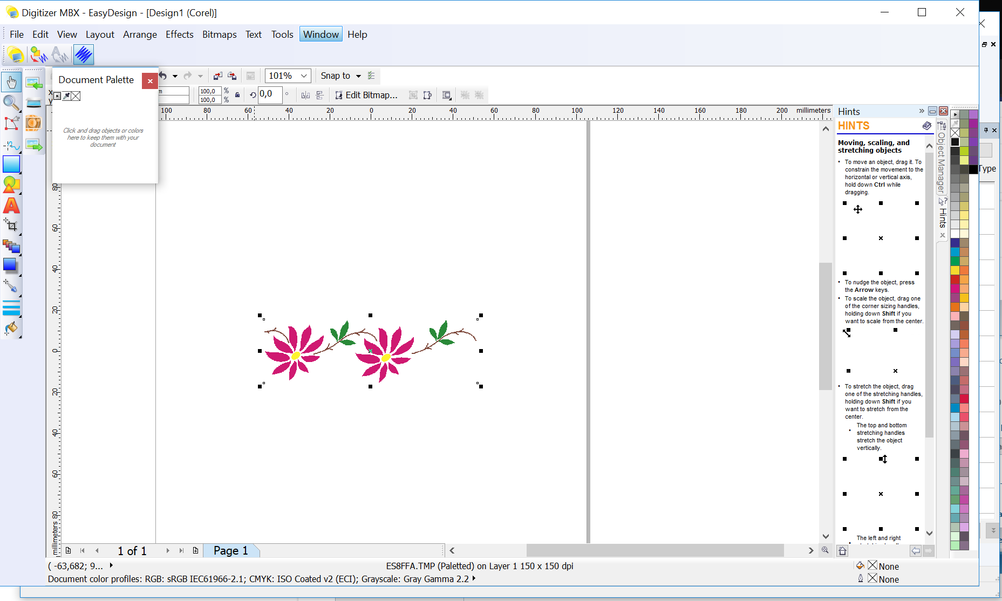Close the Document Palette panel
This screenshot has height=601, width=1002.
click(x=150, y=81)
